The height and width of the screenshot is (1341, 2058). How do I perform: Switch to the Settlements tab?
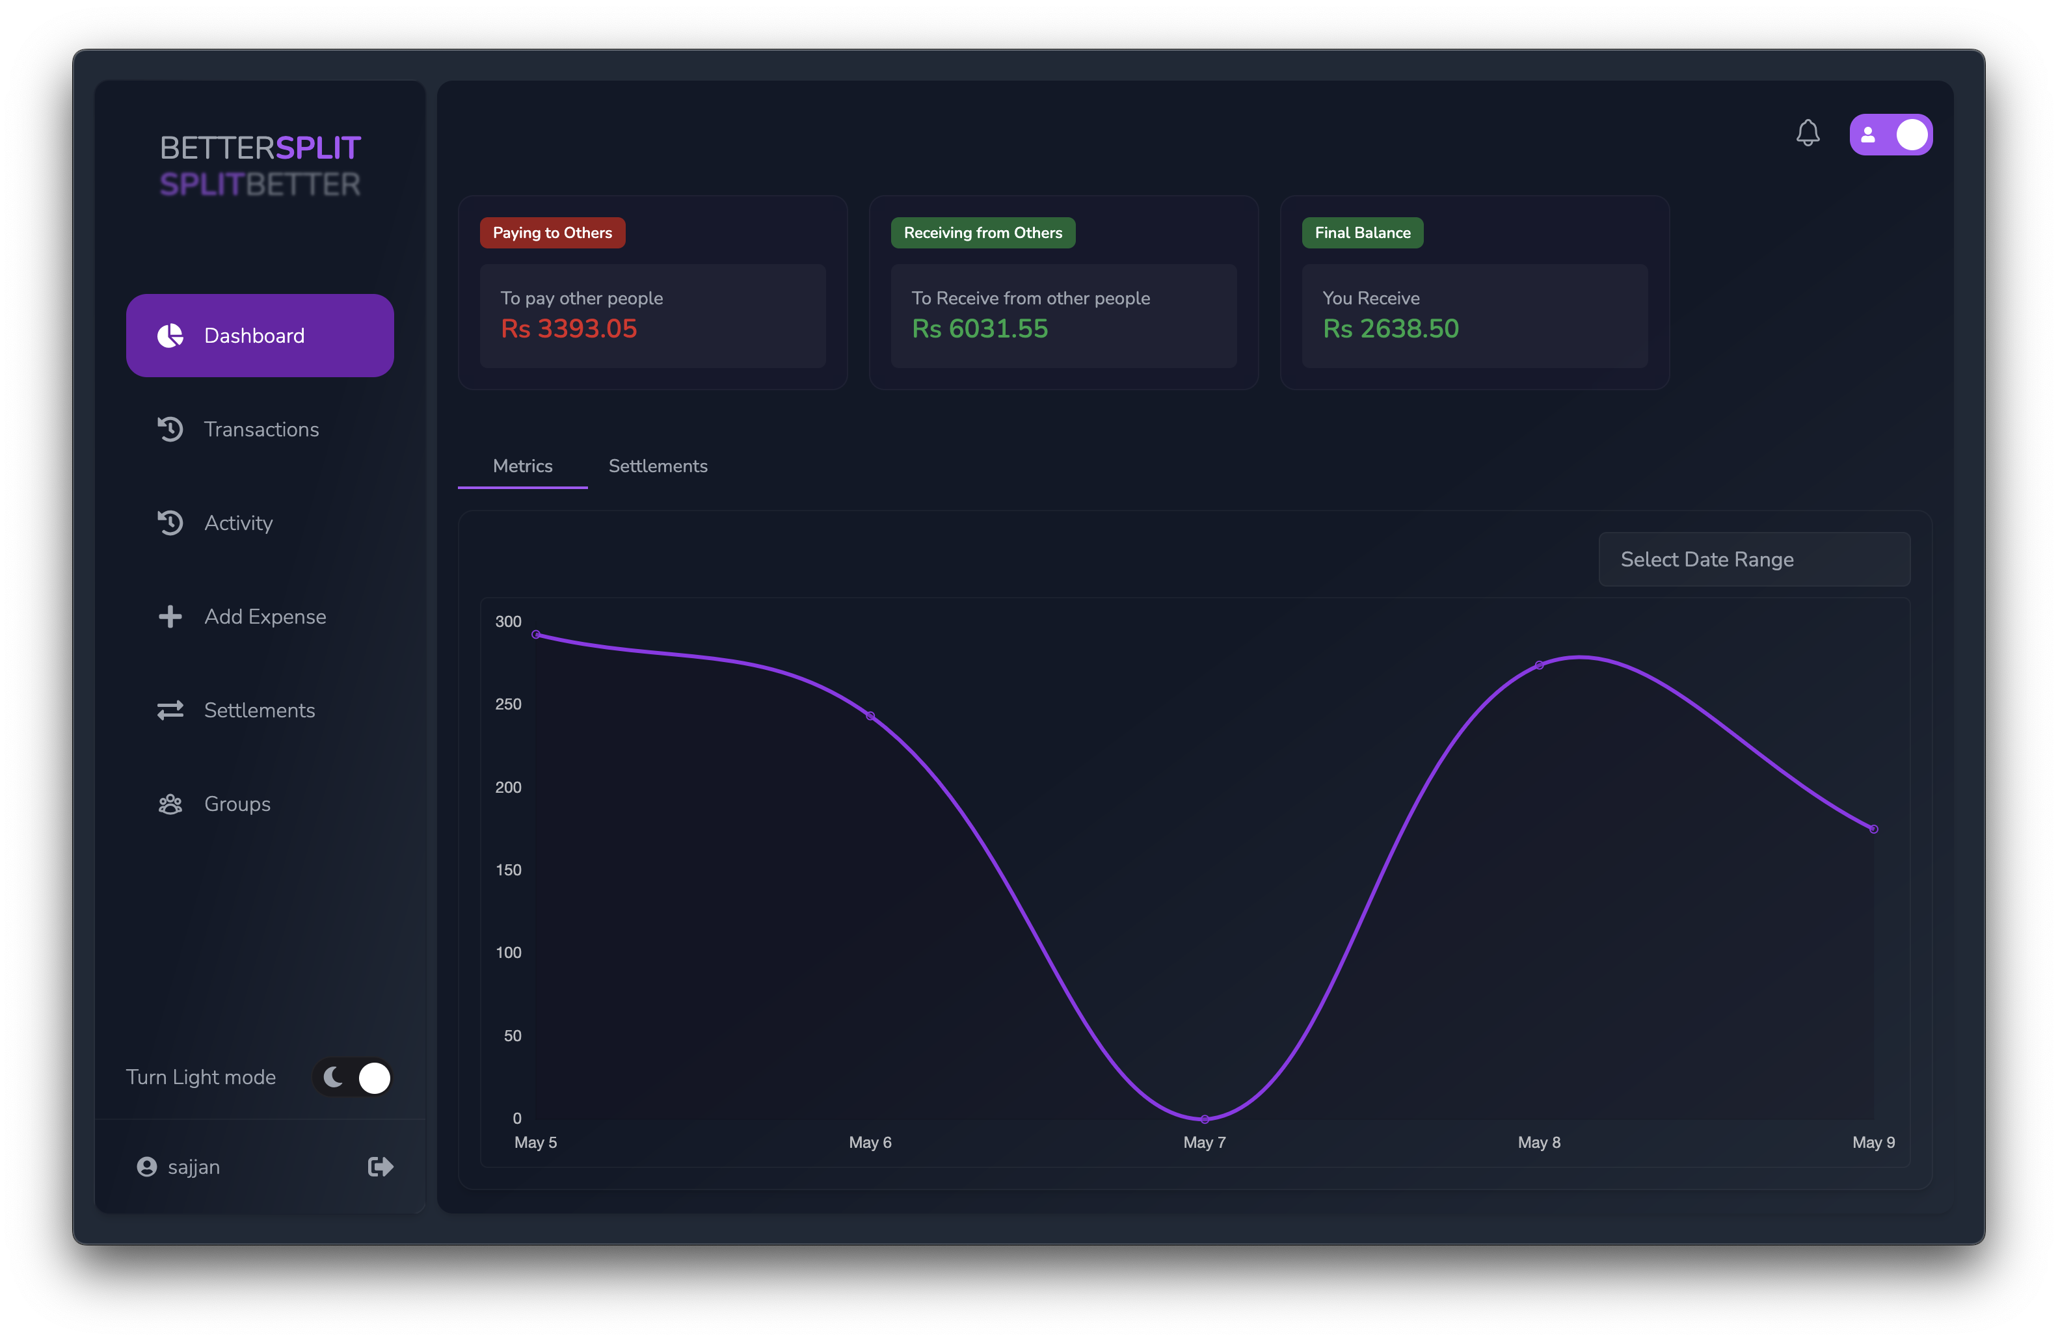click(657, 466)
